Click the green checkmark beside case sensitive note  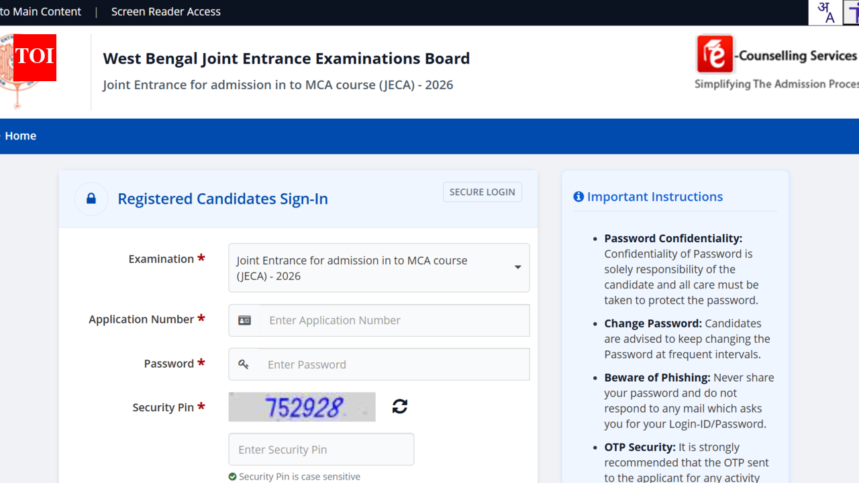[x=234, y=476]
